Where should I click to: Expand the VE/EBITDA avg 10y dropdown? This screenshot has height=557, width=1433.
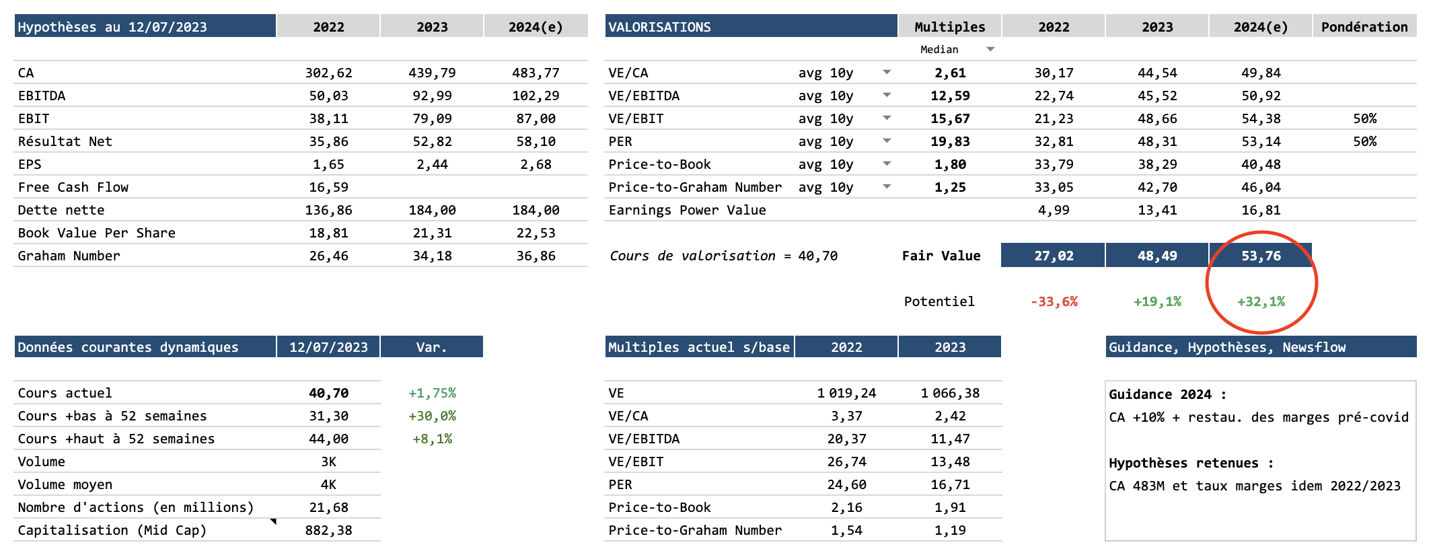[x=887, y=95]
